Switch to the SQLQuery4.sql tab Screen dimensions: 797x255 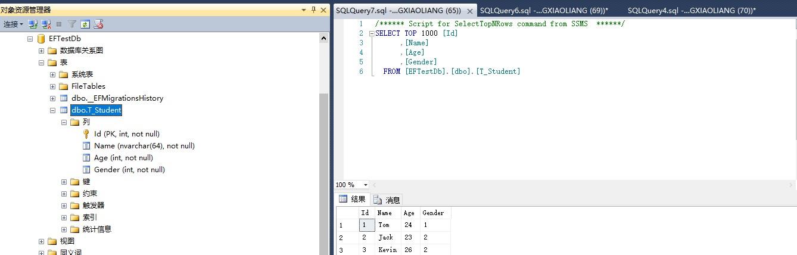pos(691,11)
